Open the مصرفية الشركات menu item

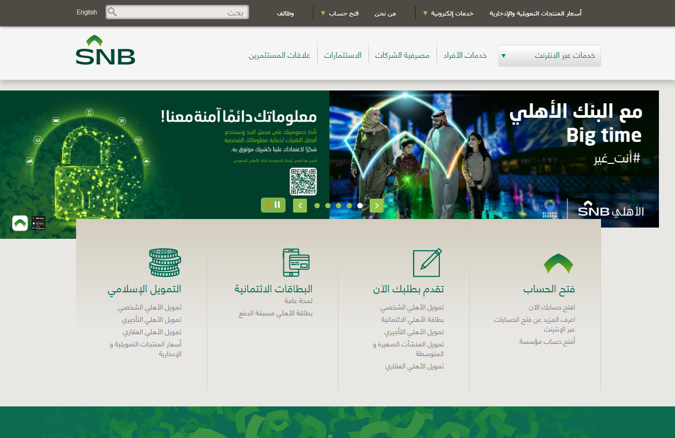pyautogui.click(x=402, y=55)
